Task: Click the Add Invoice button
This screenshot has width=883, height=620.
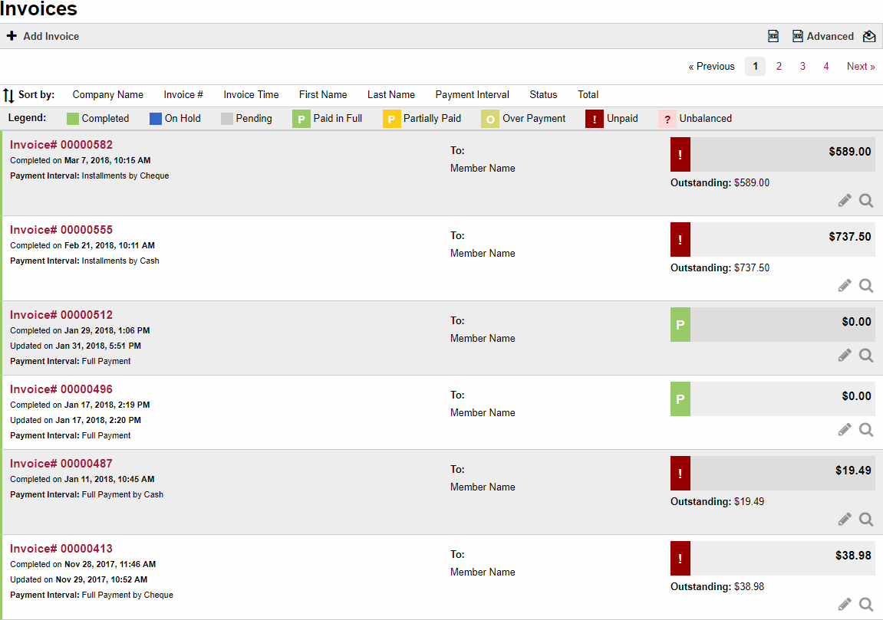Action: tap(43, 36)
